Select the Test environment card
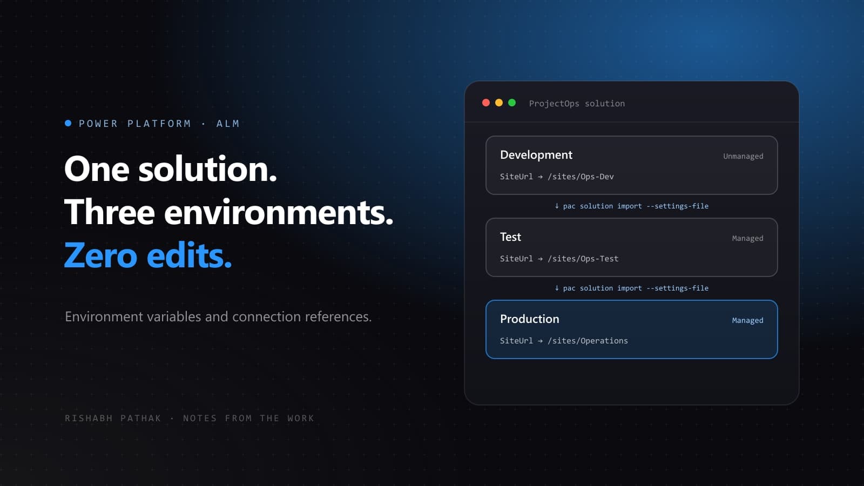 click(x=632, y=247)
